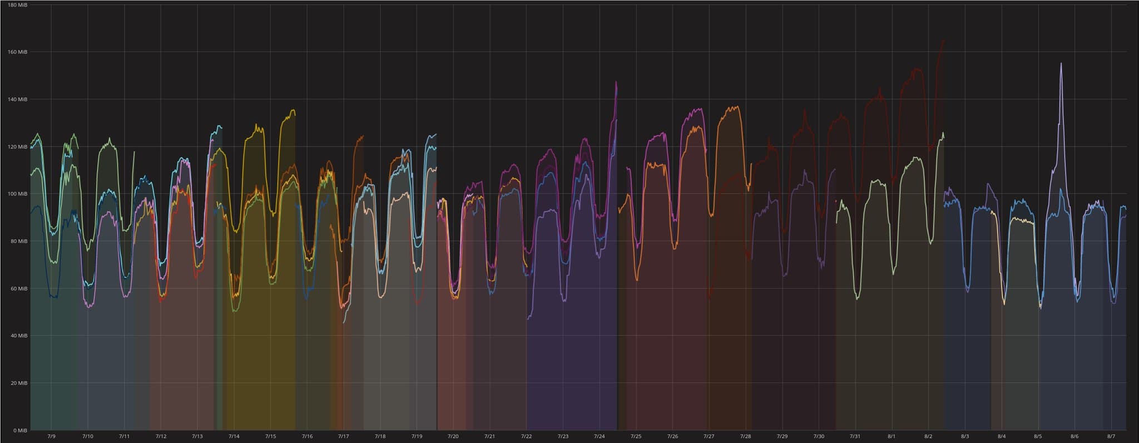Screen dimensions: 1139x443
Task: Click the 7/29 date label
Action: (782, 436)
